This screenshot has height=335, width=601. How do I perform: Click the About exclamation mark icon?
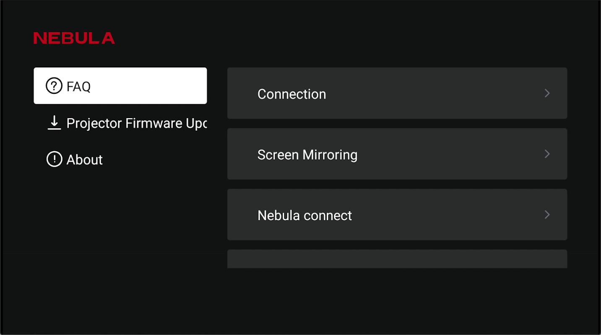[x=54, y=160]
